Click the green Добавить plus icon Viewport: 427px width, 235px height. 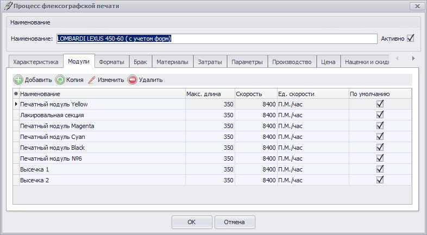18,80
